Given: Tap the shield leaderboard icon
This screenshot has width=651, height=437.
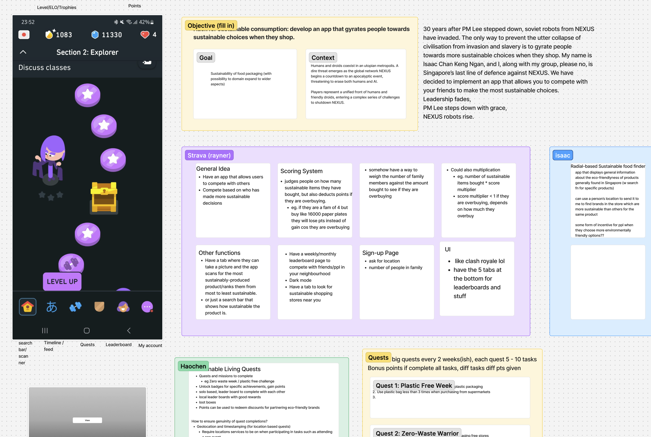Looking at the screenshot, I should tap(99, 307).
